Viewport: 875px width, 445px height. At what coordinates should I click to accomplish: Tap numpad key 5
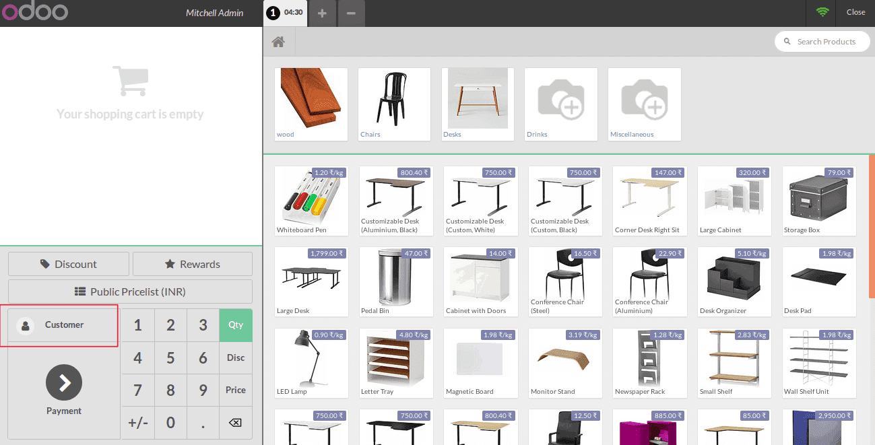[x=170, y=357]
